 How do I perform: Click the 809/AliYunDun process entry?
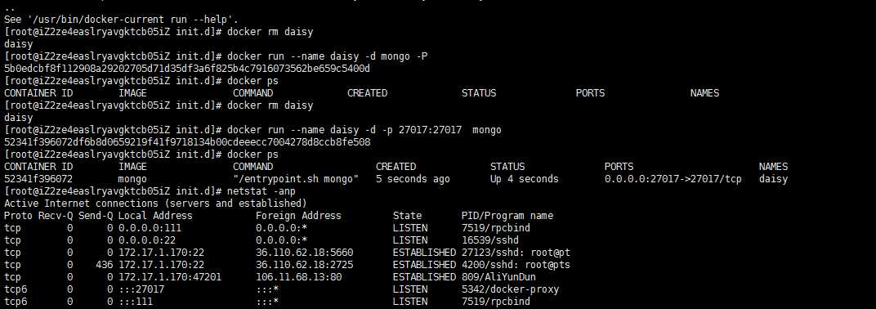pos(498,277)
